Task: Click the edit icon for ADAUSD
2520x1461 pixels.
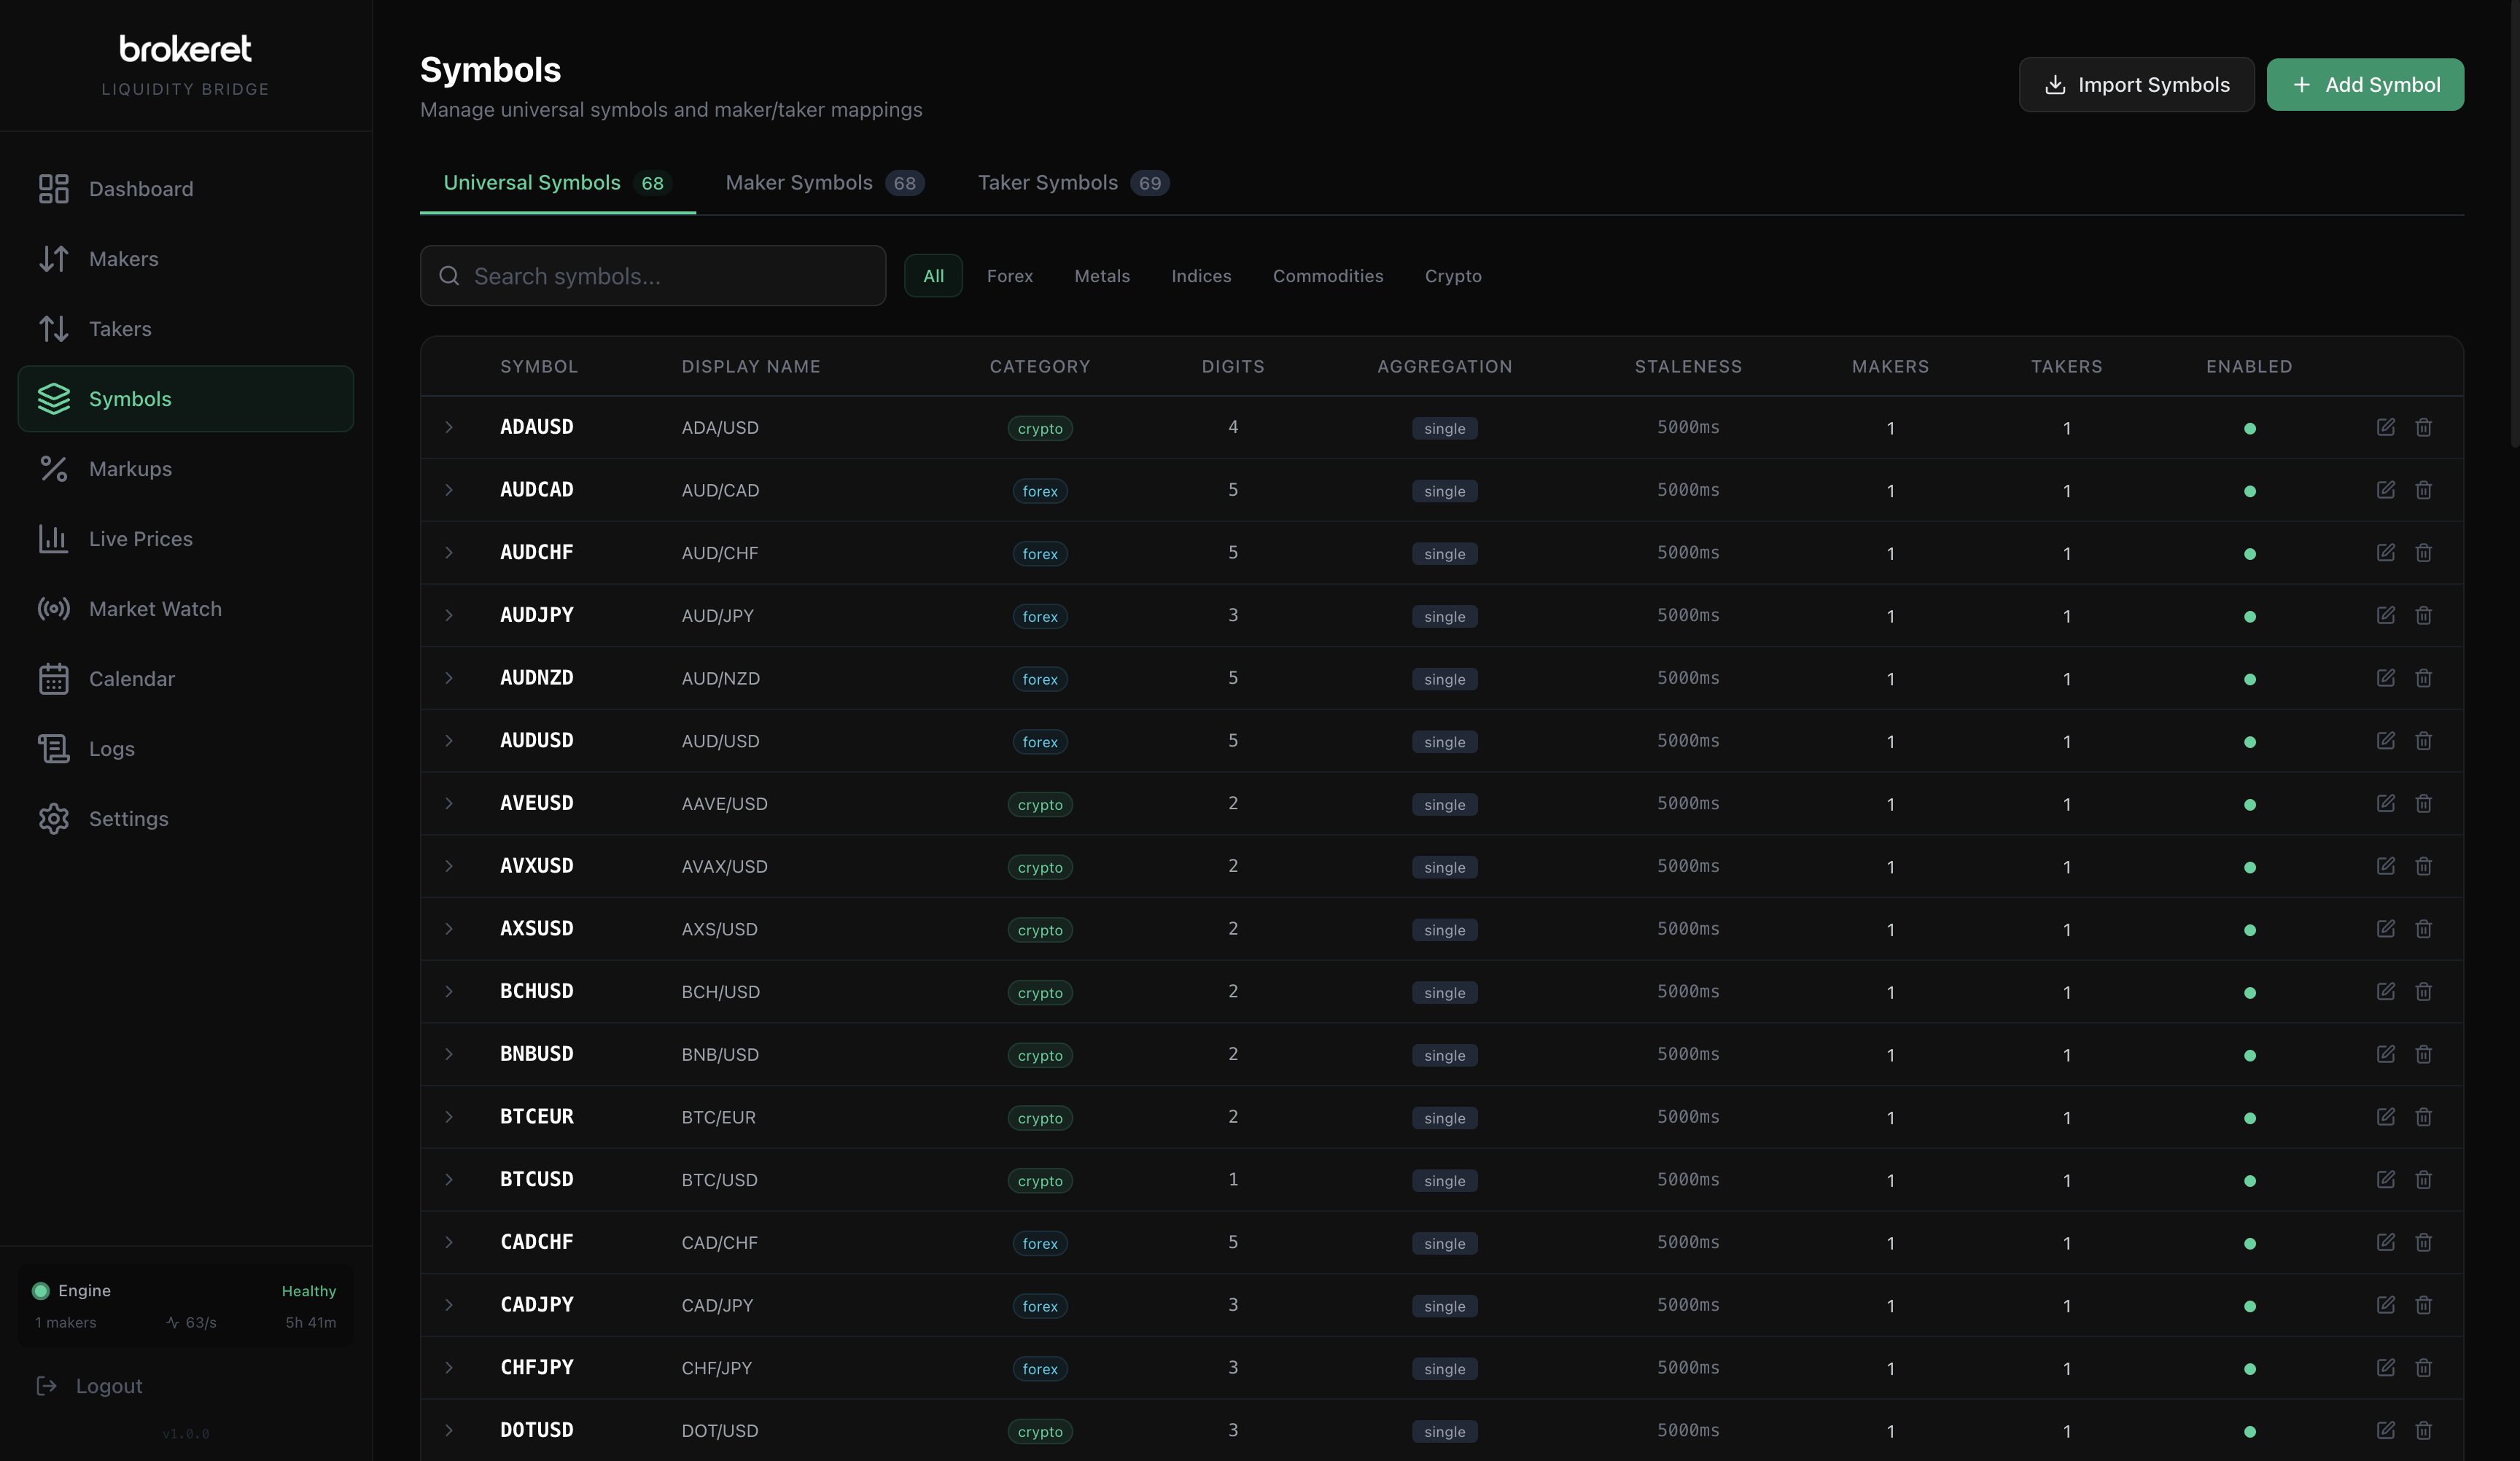Action: [2385, 427]
